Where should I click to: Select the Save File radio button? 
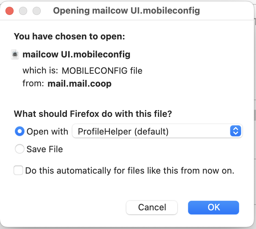click(x=20, y=148)
